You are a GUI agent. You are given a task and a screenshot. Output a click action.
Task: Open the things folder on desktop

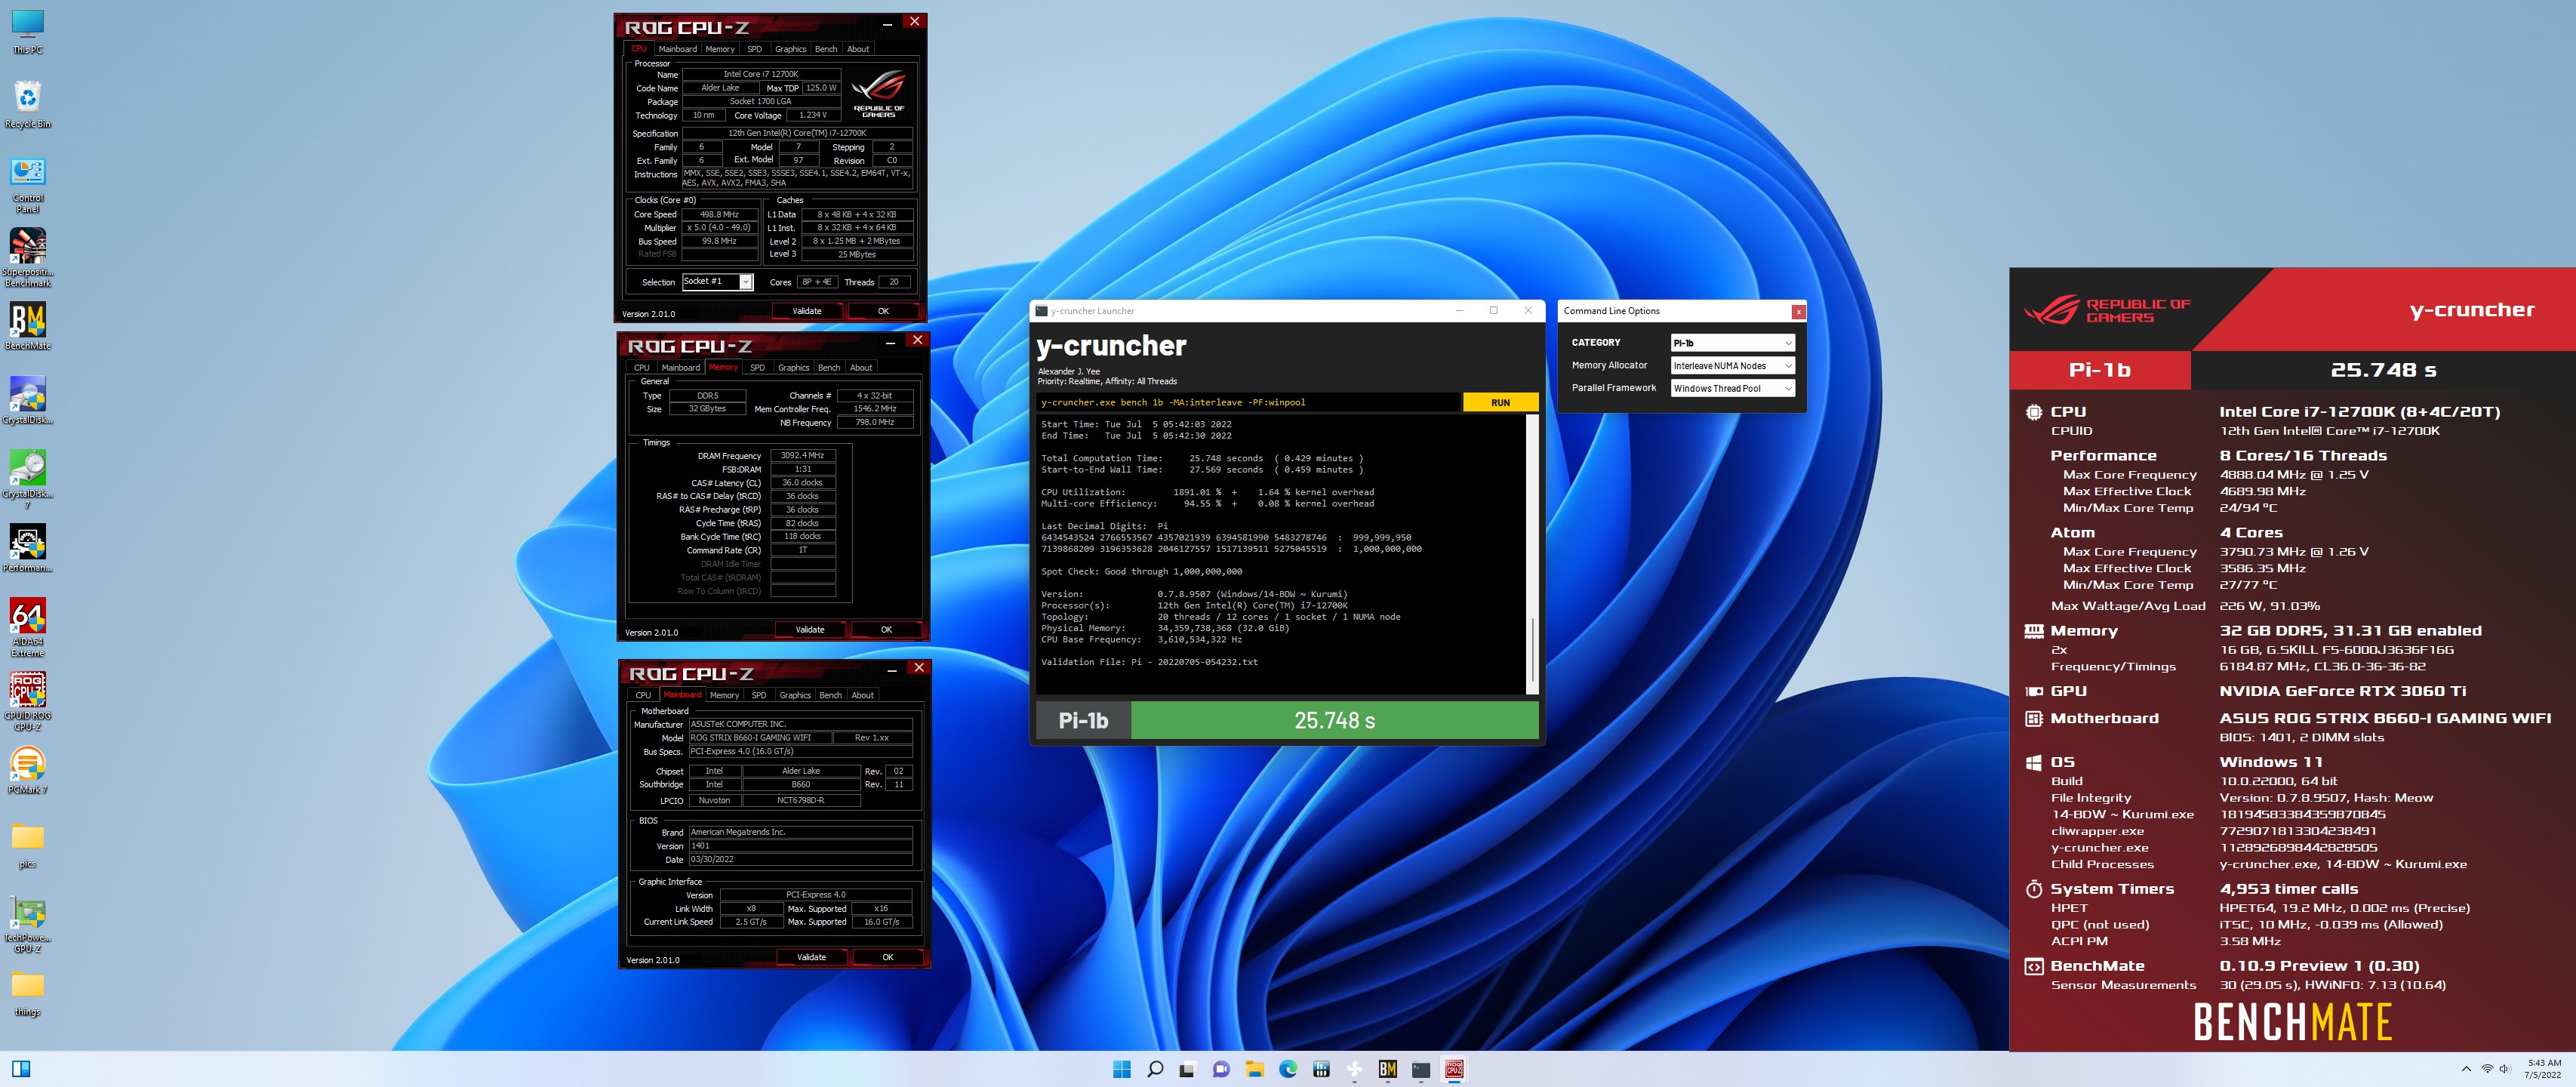(27, 993)
